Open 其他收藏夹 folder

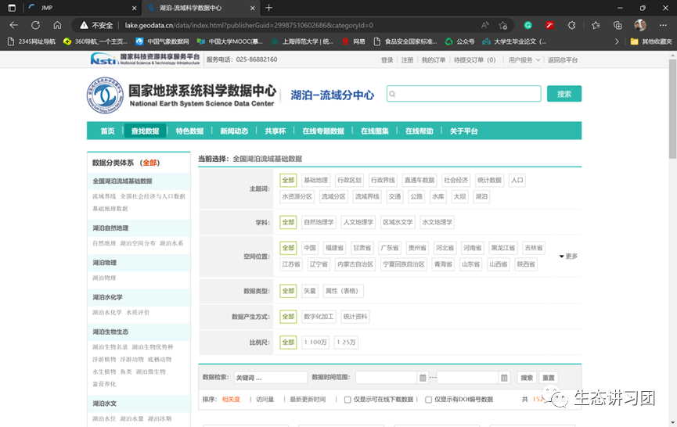pos(651,41)
